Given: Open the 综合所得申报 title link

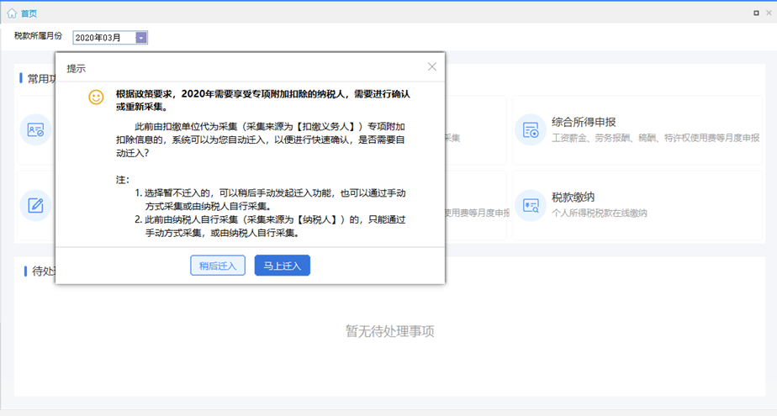Looking at the screenshot, I should point(584,122).
